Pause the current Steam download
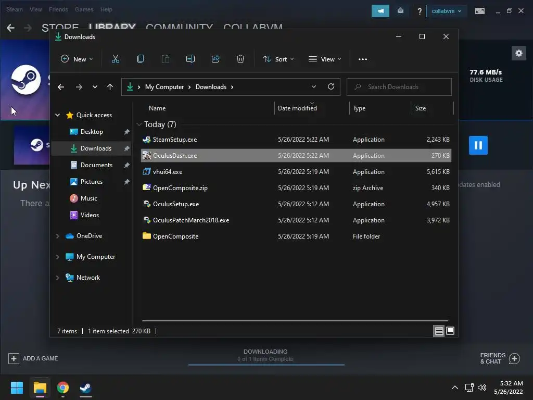Image resolution: width=533 pixels, height=400 pixels. (x=478, y=146)
